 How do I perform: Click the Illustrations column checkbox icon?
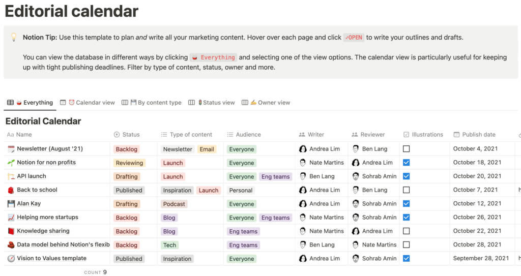pyautogui.click(x=406, y=135)
